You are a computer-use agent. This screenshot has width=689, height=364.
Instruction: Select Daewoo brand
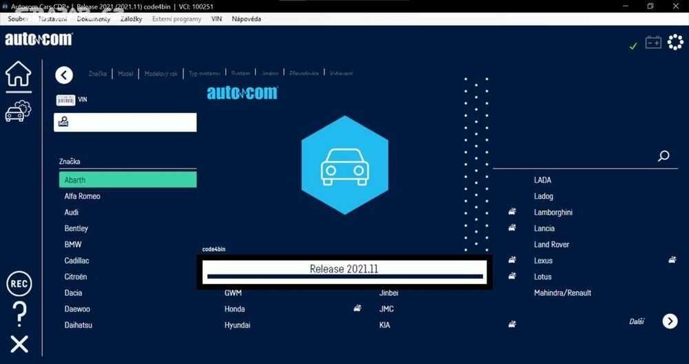(77, 309)
